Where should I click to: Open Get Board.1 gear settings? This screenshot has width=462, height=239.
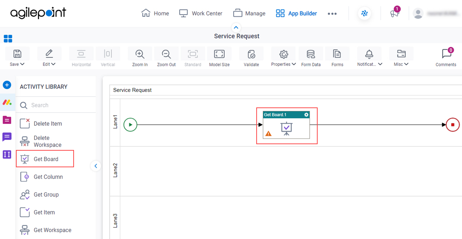tap(306, 115)
